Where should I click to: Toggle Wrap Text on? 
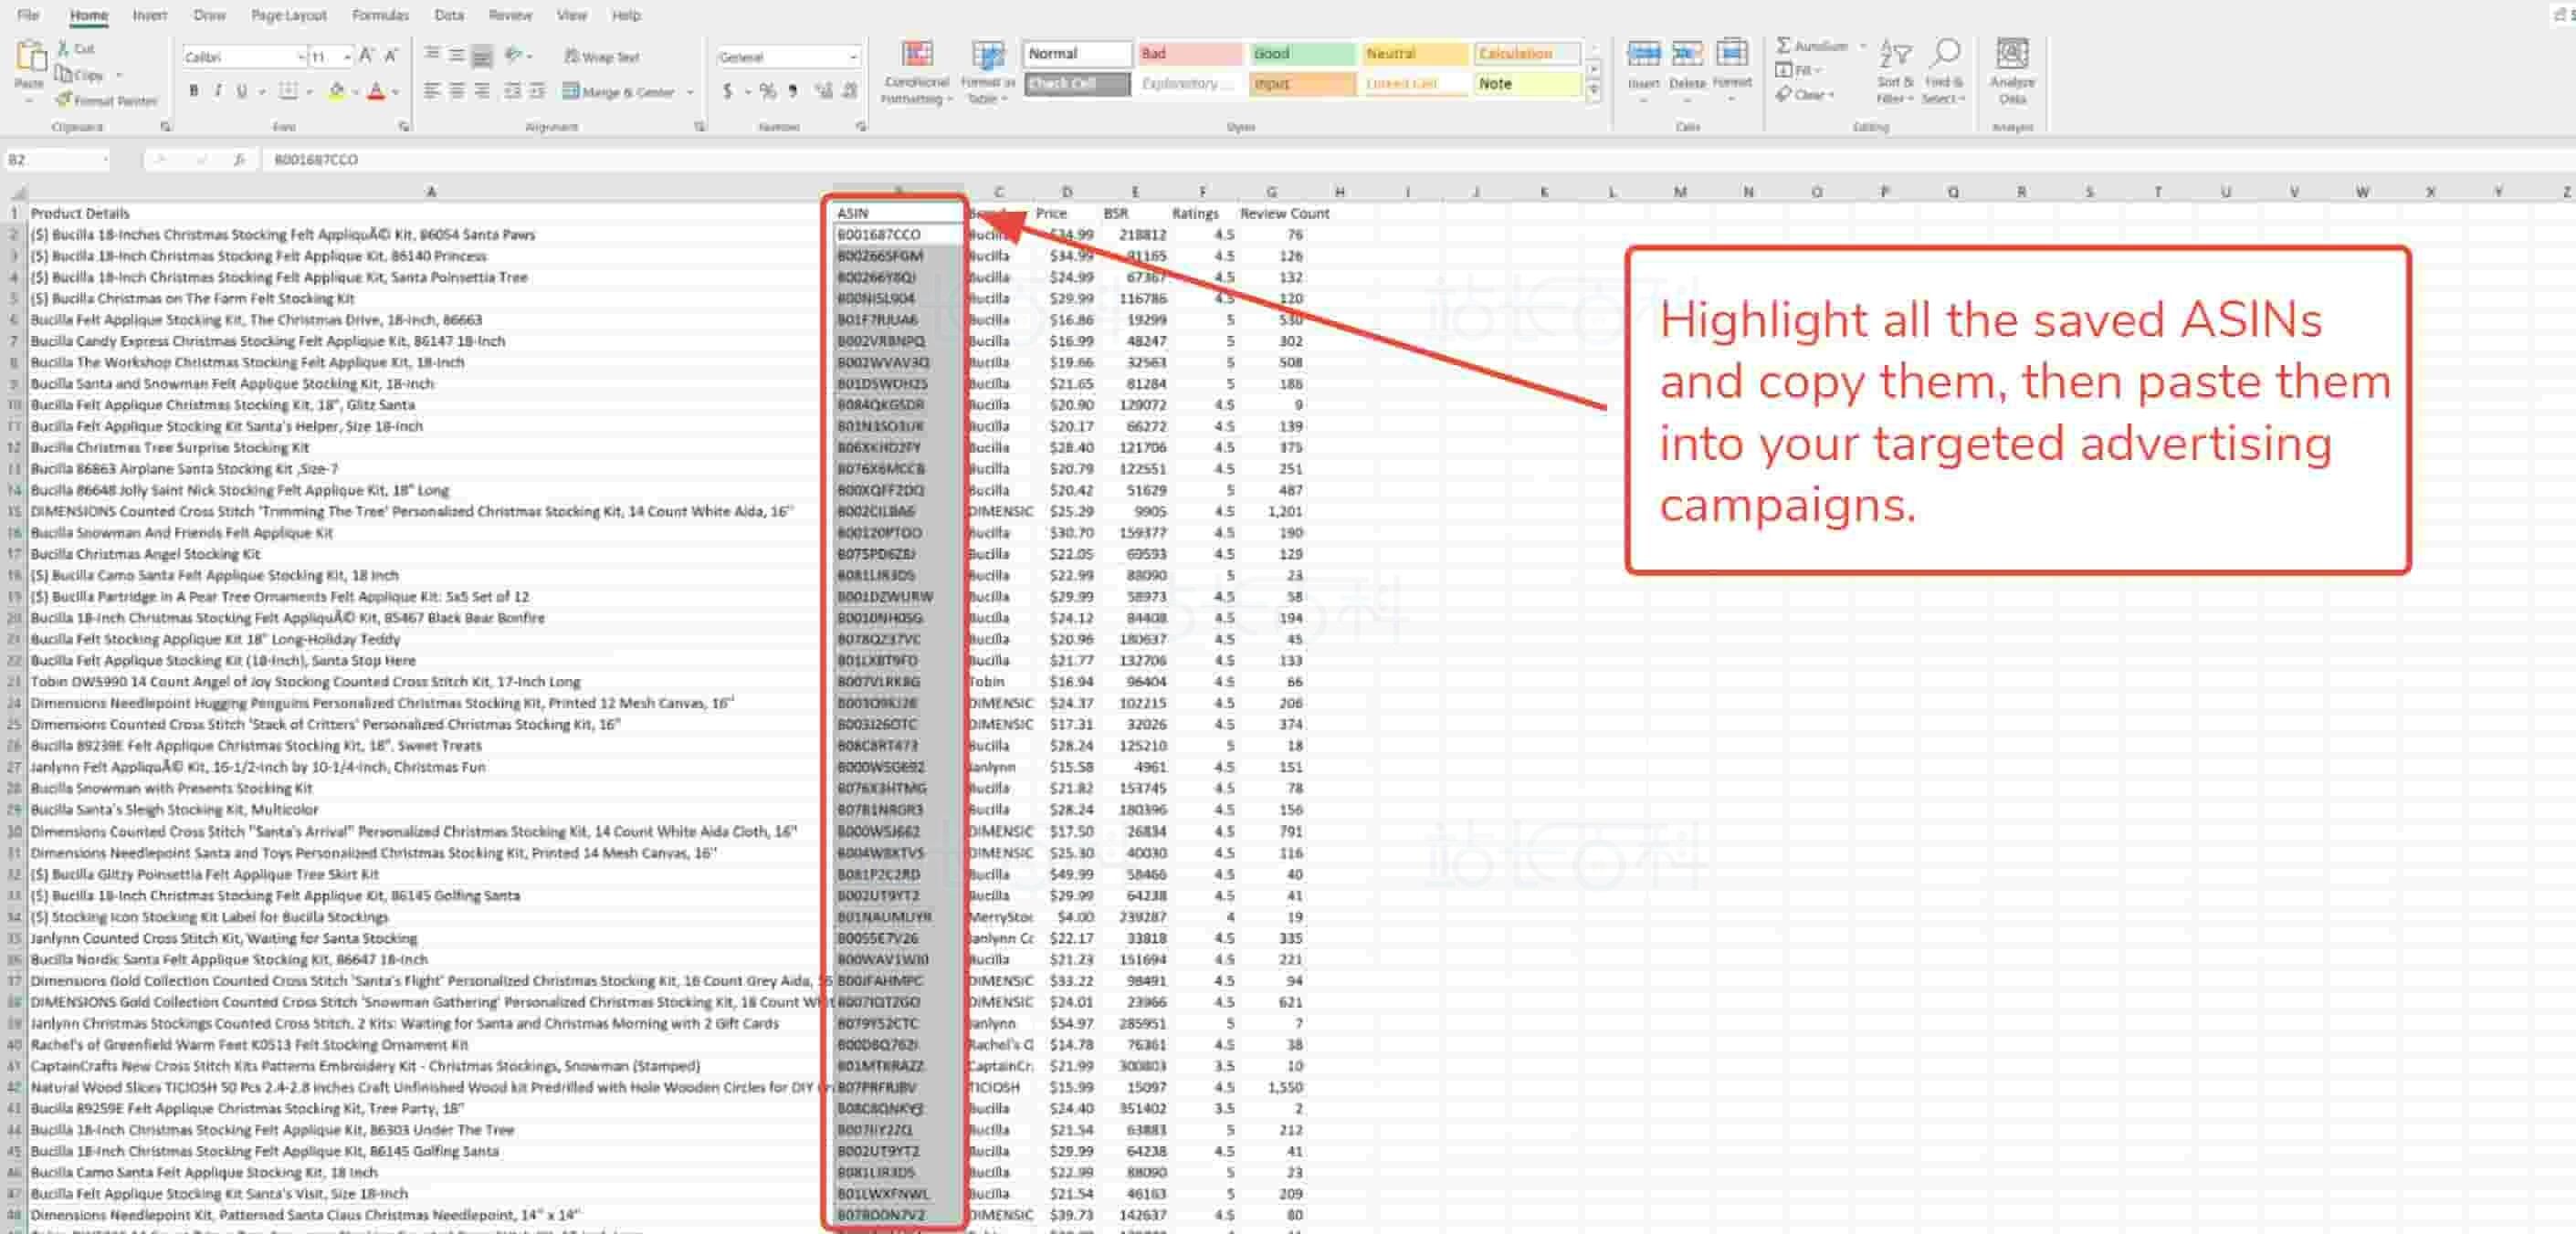pyautogui.click(x=602, y=57)
